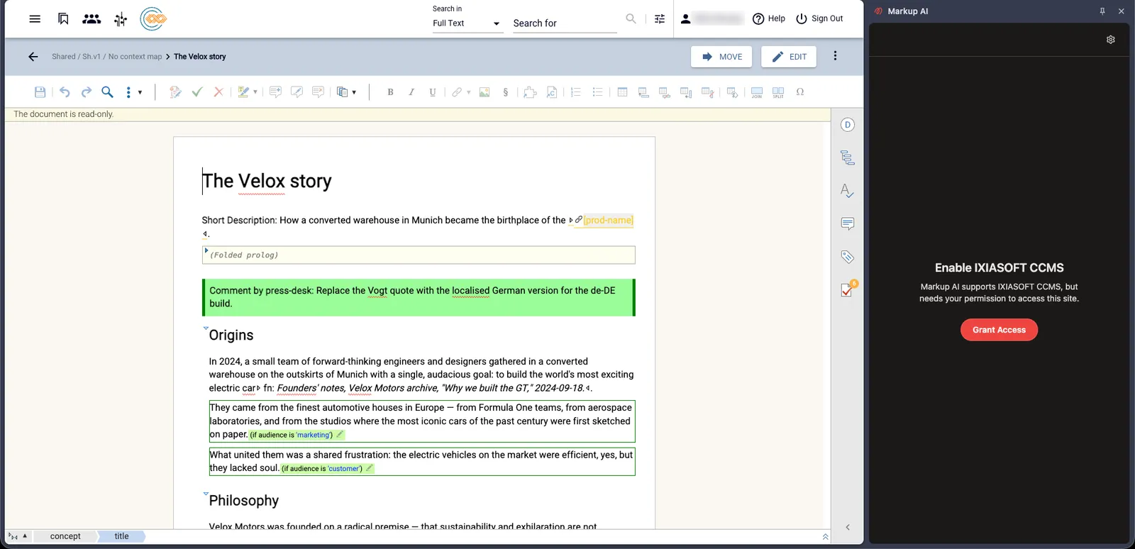Collapse the editor side panel chevron
Image resolution: width=1135 pixels, height=549 pixels.
click(x=848, y=527)
